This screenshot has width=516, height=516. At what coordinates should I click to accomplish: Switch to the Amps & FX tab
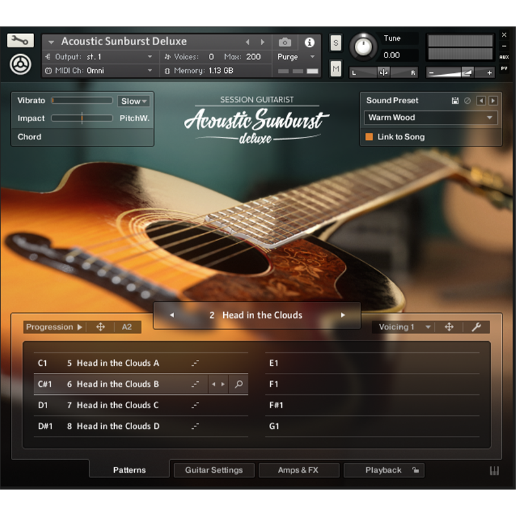coord(299,470)
